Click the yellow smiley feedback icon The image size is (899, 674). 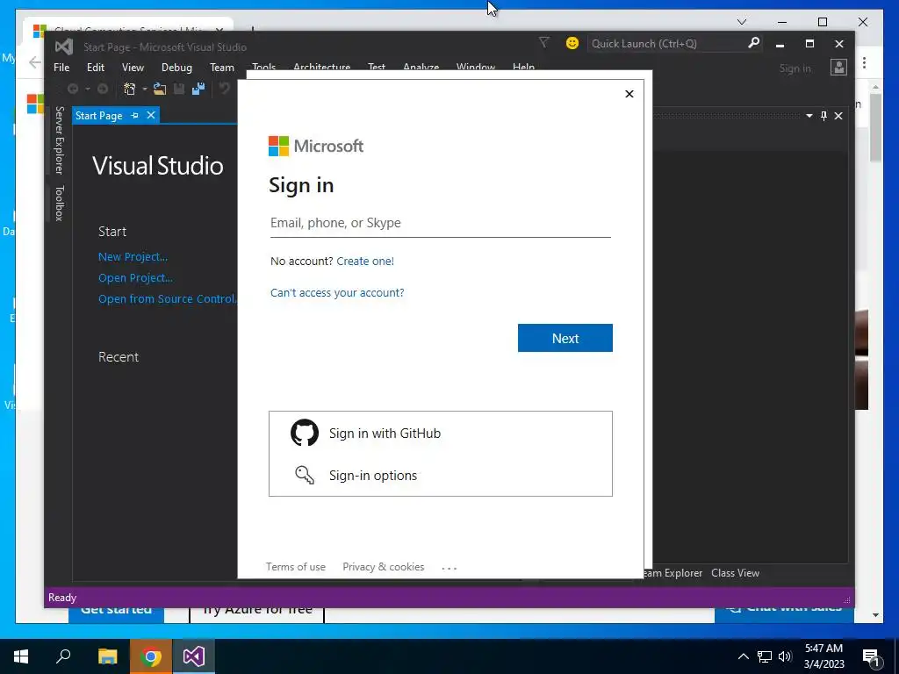(572, 43)
